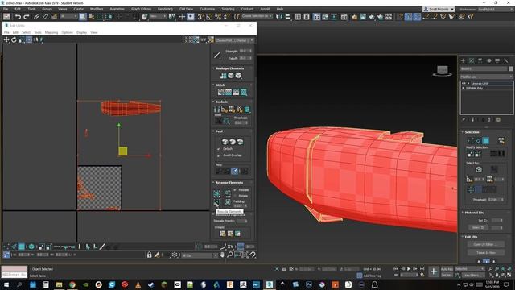Open the Mapping menu in Edit UVWs
Viewport: 515px width, 290px height.
[x=51, y=32]
